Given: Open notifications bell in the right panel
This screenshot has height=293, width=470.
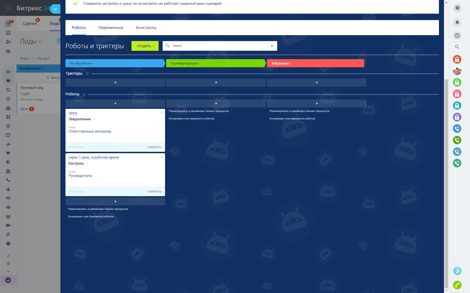Looking at the screenshot, I should click(x=457, y=22).
